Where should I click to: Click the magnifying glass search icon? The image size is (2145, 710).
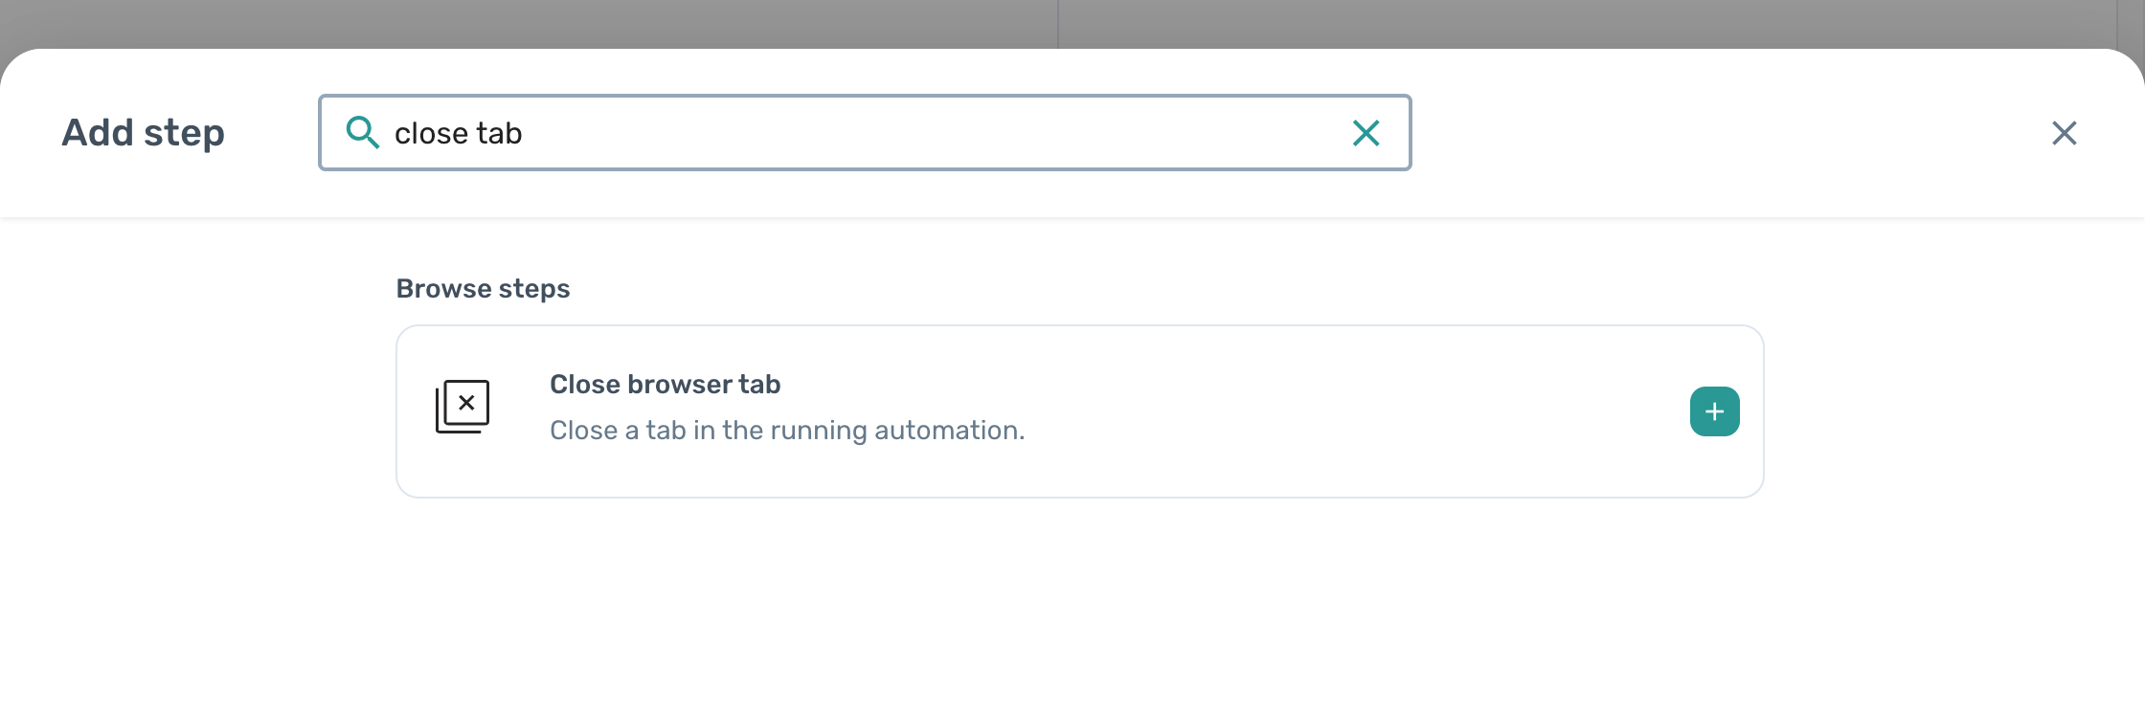(x=362, y=132)
